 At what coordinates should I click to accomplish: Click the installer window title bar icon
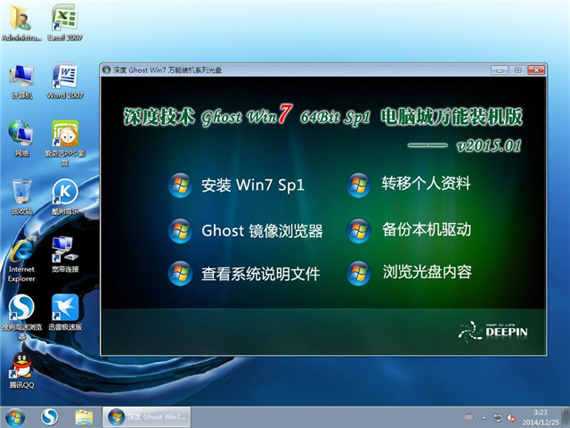coord(107,70)
